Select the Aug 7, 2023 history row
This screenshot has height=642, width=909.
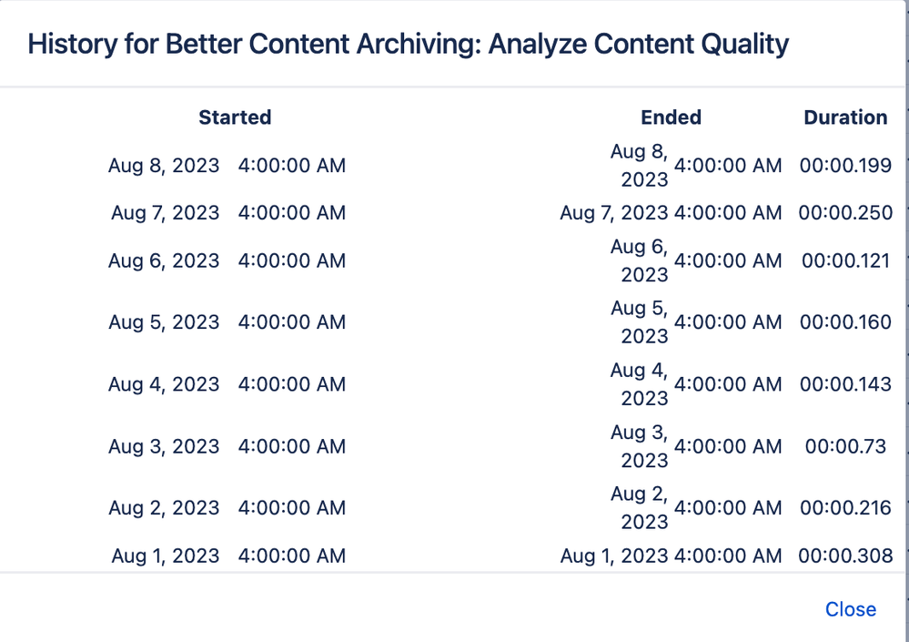click(x=455, y=212)
